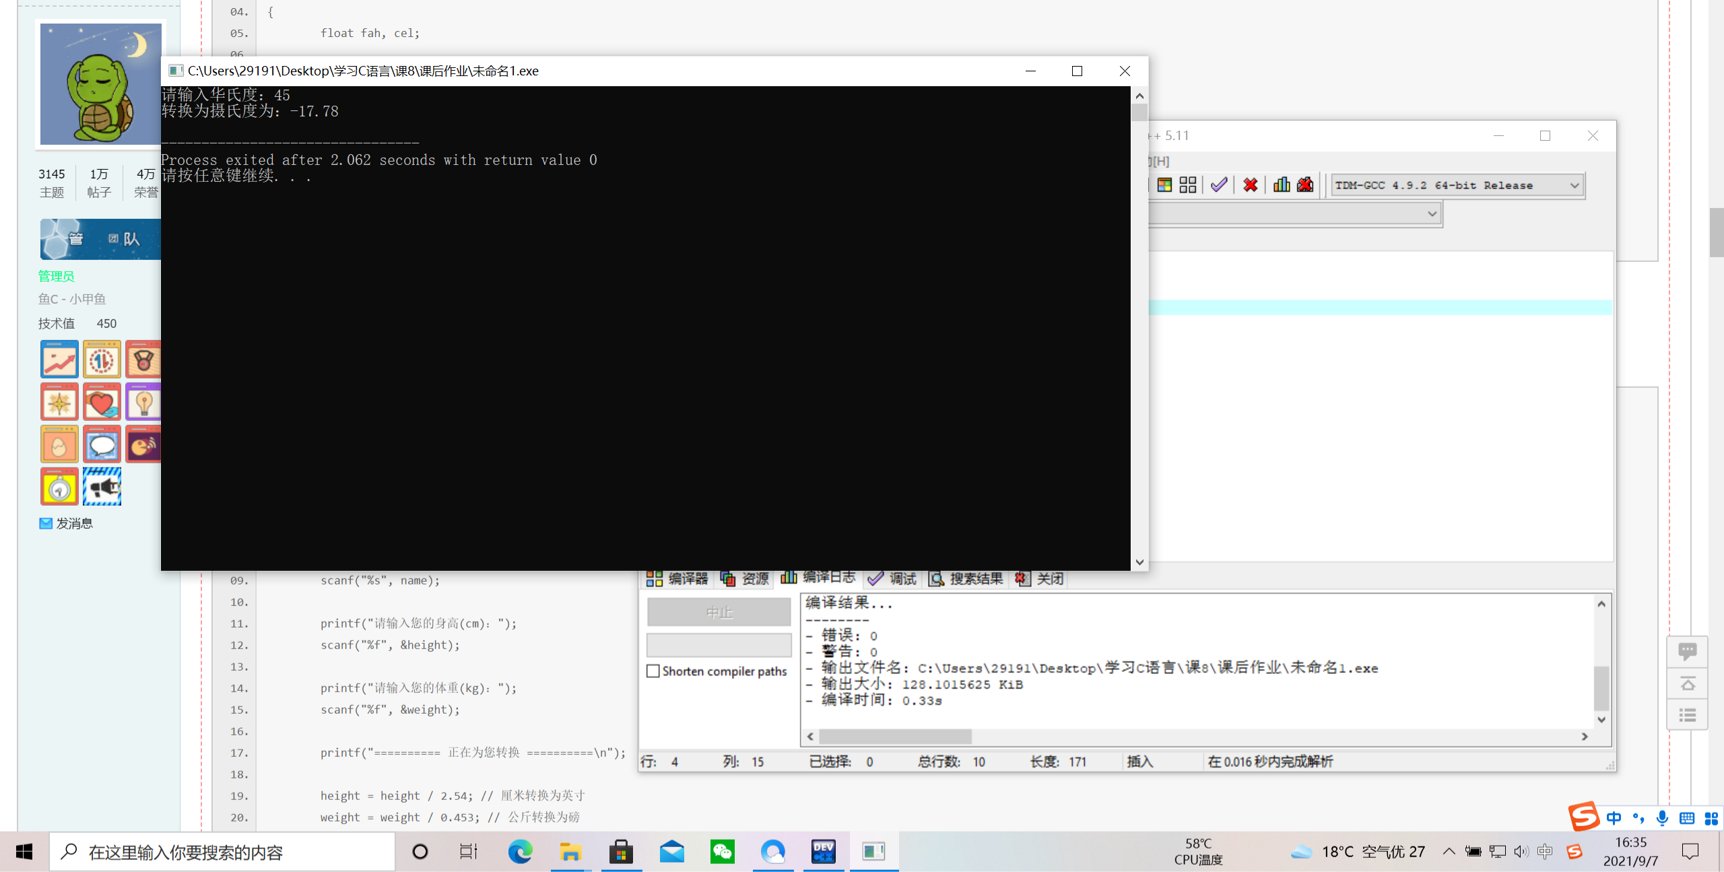The height and width of the screenshot is (872, 1724).
Task: Open the Sogou toolbox grid icon
Action: pos(1711,818)
